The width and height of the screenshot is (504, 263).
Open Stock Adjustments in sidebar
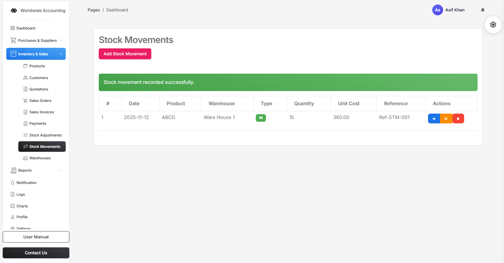pyautogui.click(x=45, y=135)
